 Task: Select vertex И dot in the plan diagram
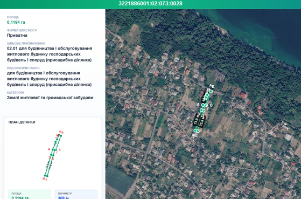point(53,149)
